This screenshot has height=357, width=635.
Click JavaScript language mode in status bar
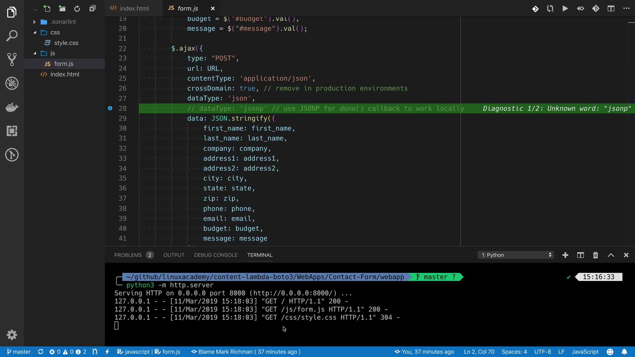pos(585,352)
